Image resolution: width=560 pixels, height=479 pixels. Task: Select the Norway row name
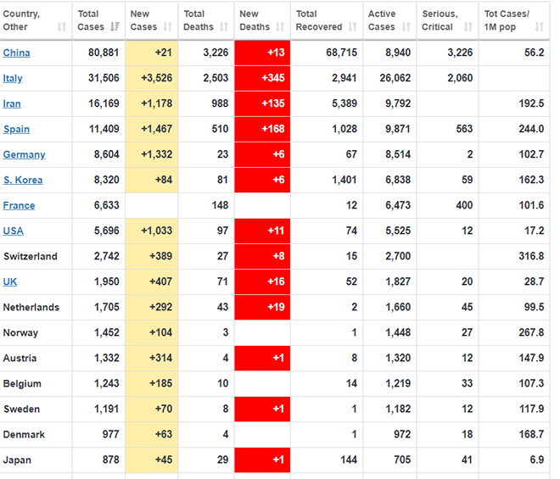(x=20, y=332)
